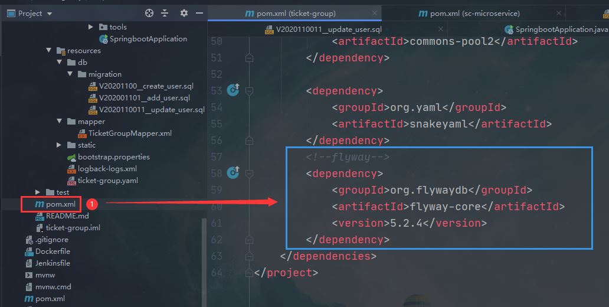Click fold marker at line 63
This screenshot has width=609, height=307.
[x=250, y=256]
